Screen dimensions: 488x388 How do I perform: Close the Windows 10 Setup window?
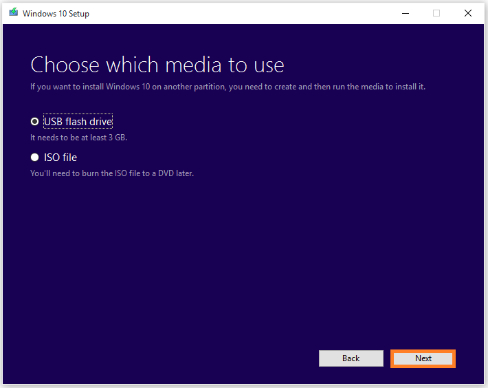468,13
